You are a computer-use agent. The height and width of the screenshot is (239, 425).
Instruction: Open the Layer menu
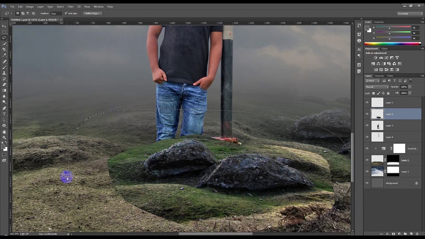(x=40, y=7)
